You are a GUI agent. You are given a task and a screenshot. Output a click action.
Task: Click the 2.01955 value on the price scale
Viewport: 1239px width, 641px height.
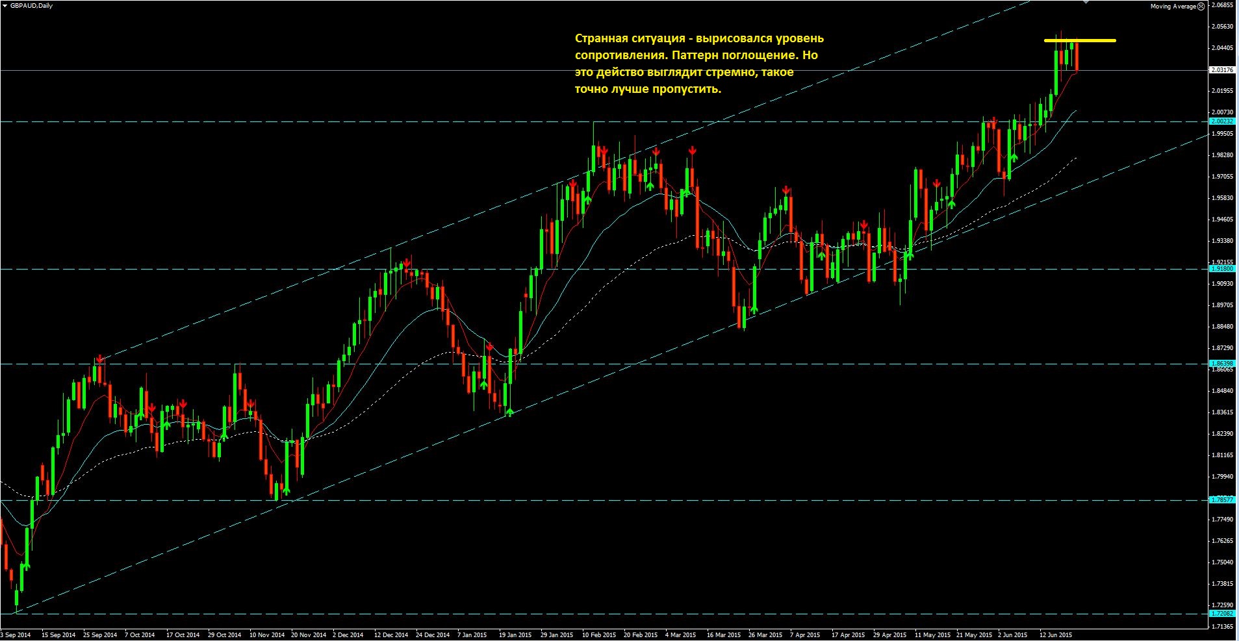pyautogui.click(x=1223, y=91)
